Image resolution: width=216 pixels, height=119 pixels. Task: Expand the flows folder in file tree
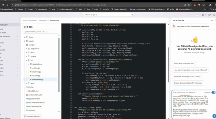click(25, 37)
